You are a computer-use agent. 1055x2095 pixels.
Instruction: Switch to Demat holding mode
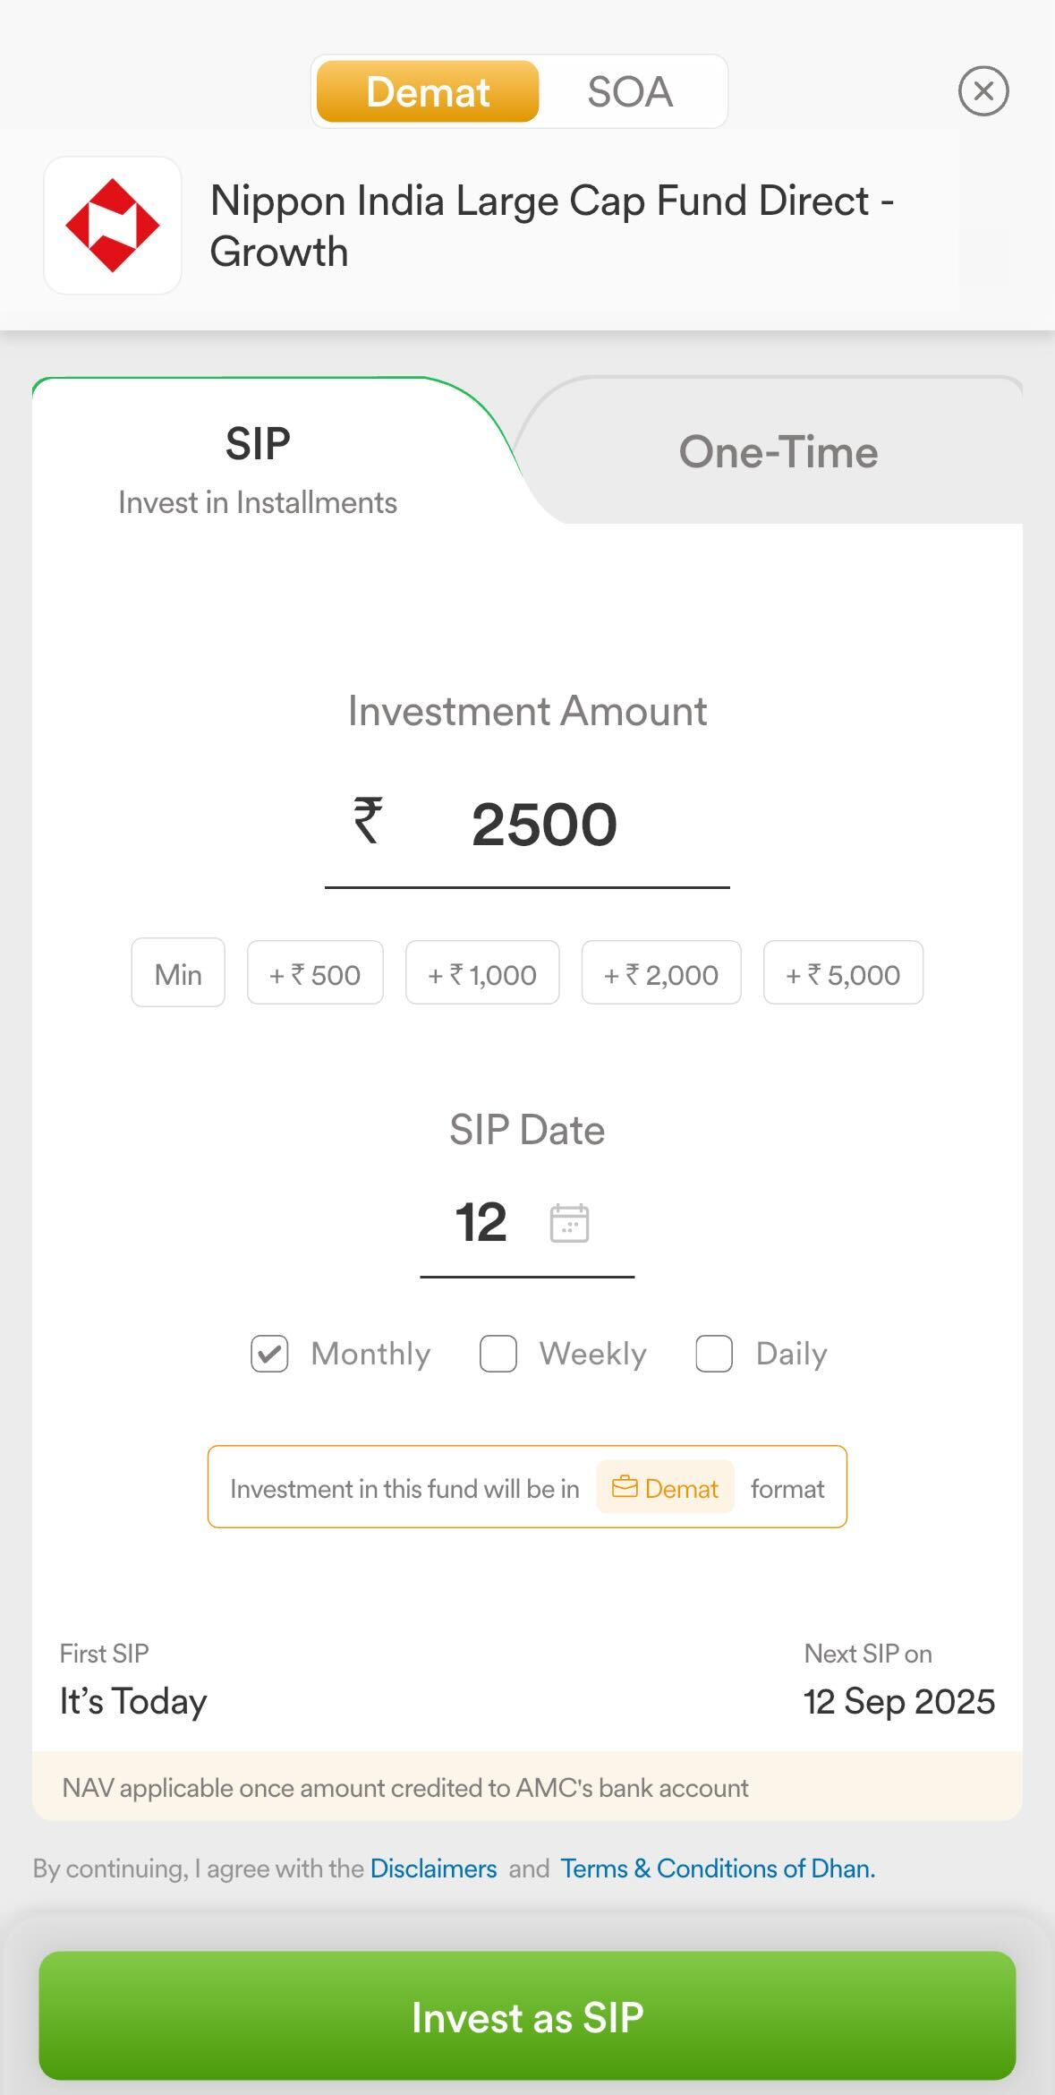(428, 91)
